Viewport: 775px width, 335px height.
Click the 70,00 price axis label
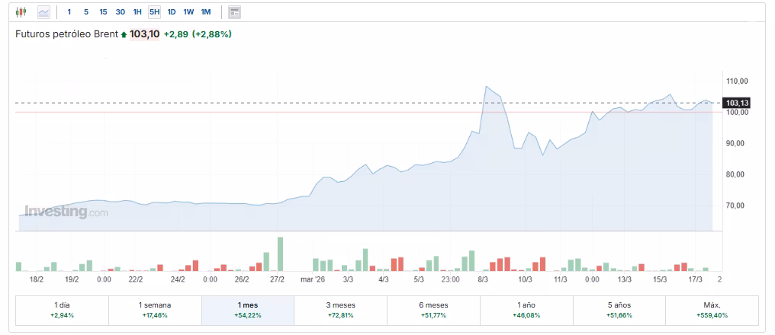click(x=736, y=206)
